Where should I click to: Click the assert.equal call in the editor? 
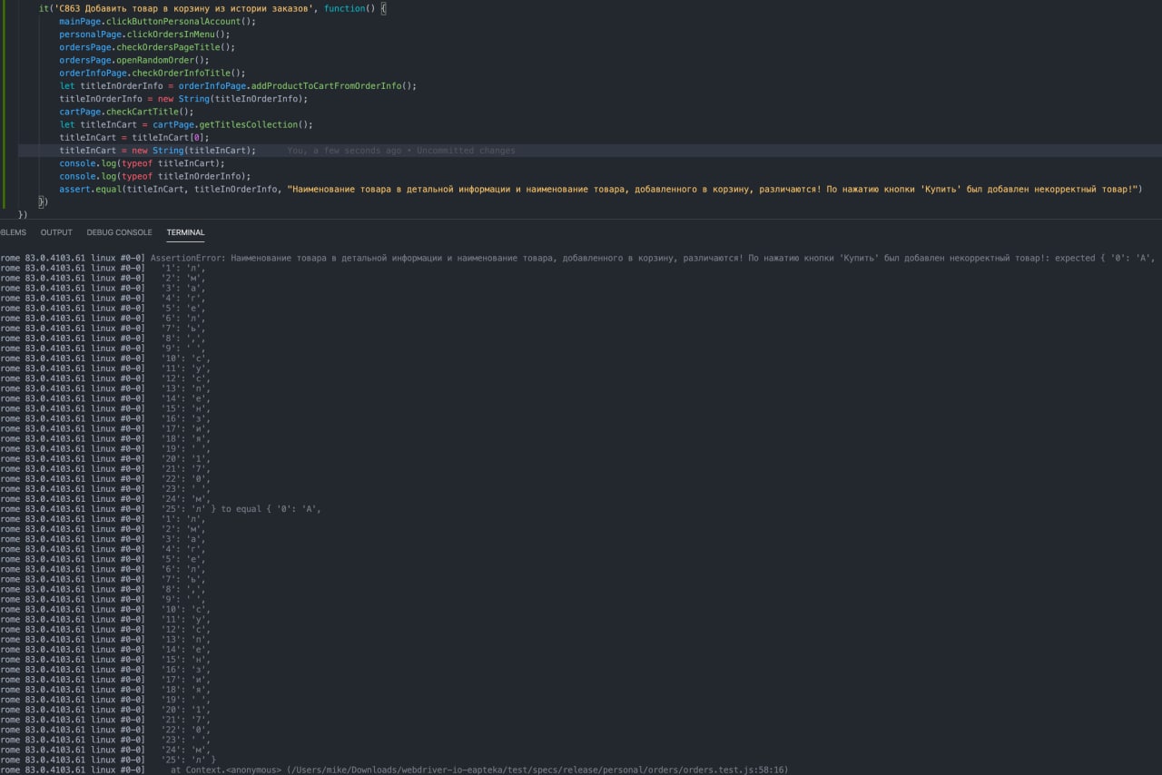(91, 190)
